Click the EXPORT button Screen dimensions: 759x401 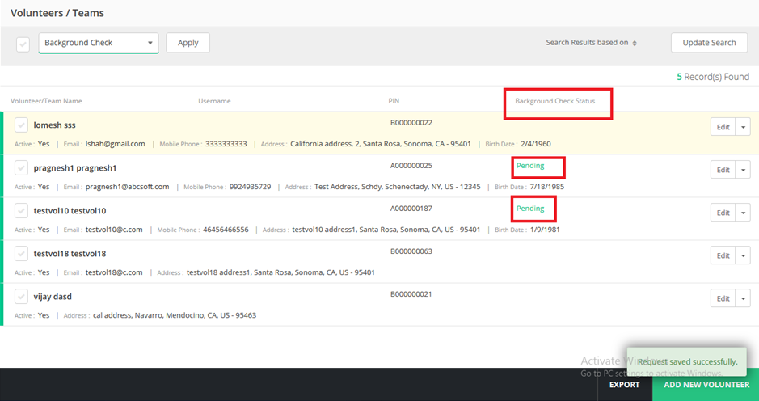click(625, 385)
